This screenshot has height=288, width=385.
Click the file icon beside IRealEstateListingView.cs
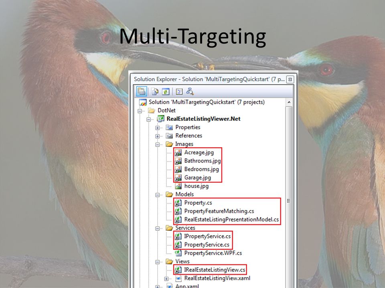coord(178,270)
